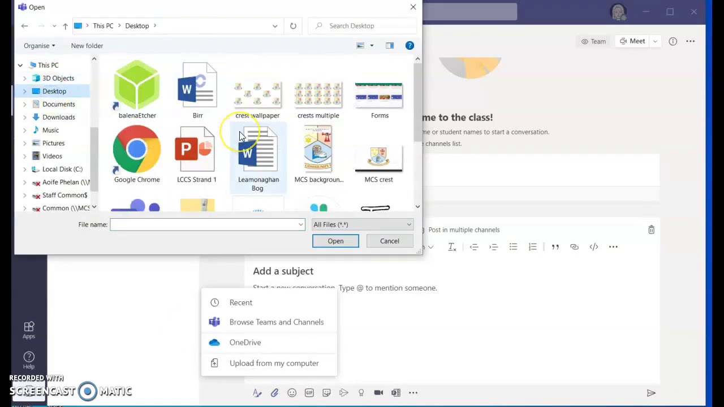Click Desktop in the address bar path
This screenshot has width=724, height=407.
click(x=137, y=26)
